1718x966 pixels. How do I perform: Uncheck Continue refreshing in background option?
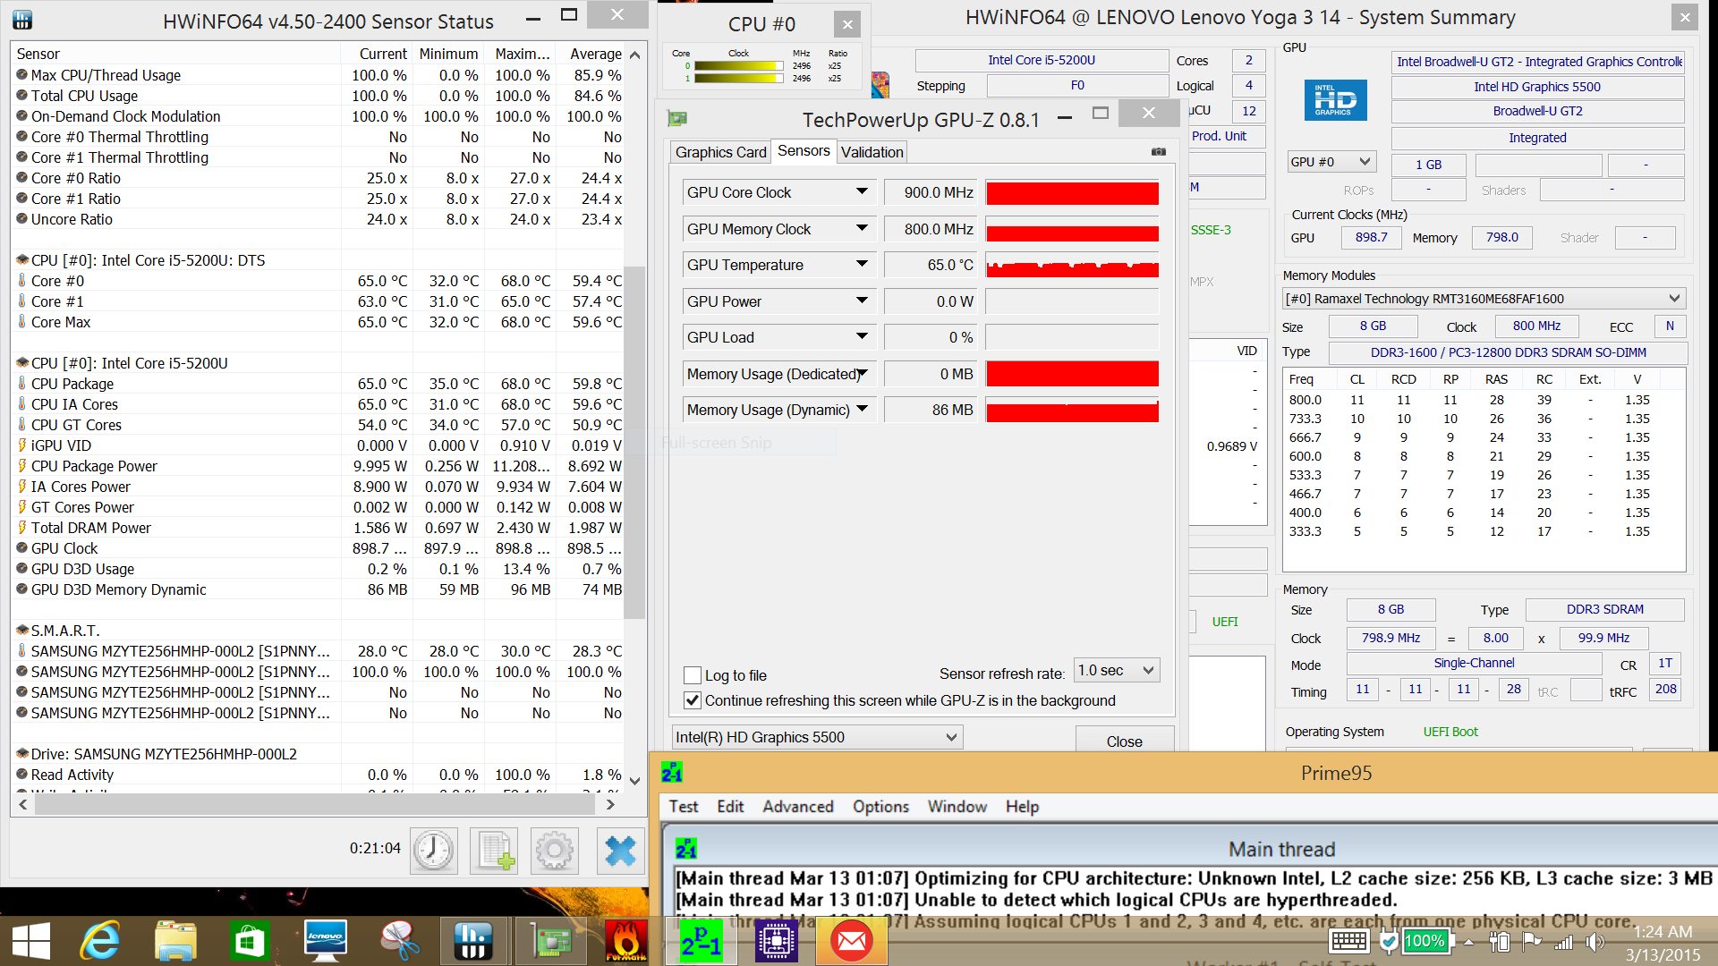(x=693, y=700)
